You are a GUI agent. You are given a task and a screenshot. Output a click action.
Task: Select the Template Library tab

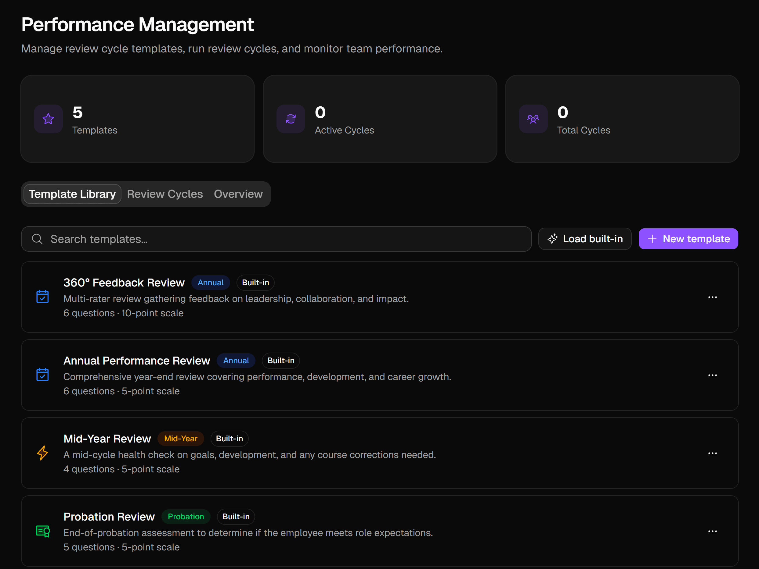(x=72, y=194)
